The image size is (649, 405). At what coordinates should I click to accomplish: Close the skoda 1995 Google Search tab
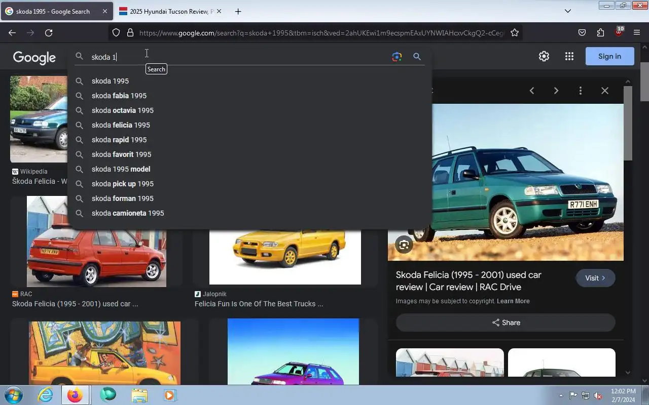click(104, 11)
